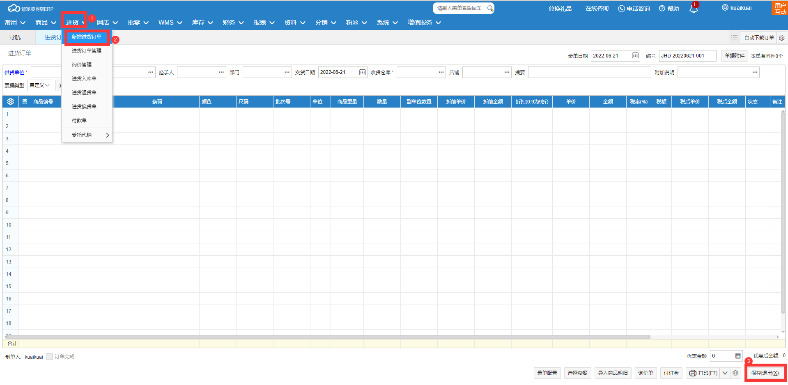This screenshot has width=788, height=385.
Task: Click the ellipsis picker in 店铺 field
Action: (x=507, y=72)
